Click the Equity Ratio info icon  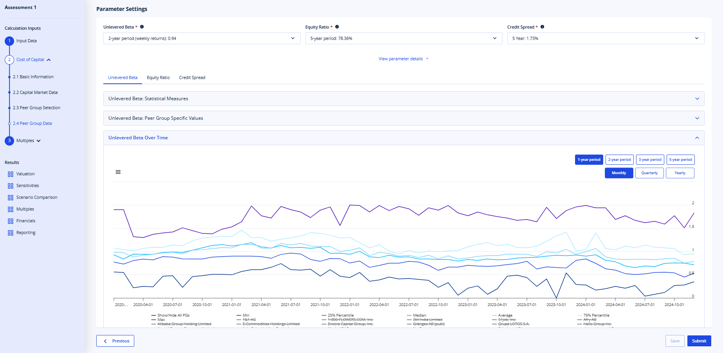[x=337, y=27]
